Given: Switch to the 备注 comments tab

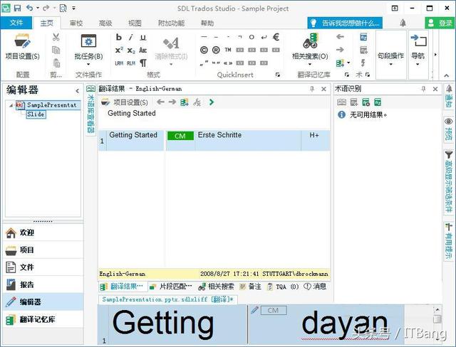Looking at the screenshot, I should pyautogui.click(x=250, y=287).
